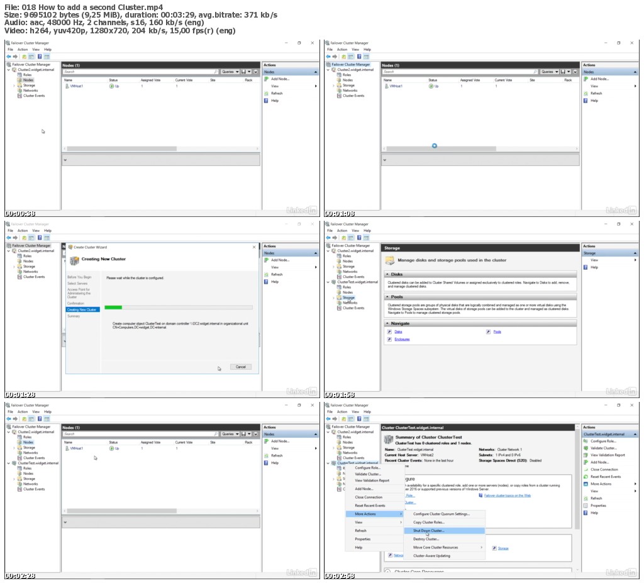This screenshot has width=644, height=583.
Task: Click horizontal scrollbar of node list in 00:00:38 frame
Action: point(121,148)
